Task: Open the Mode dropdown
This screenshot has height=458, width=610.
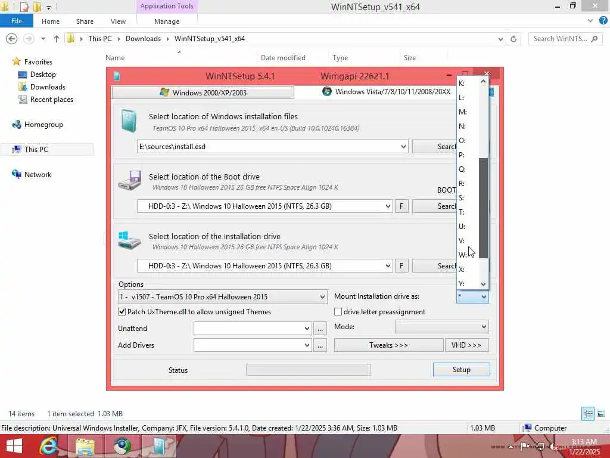Action: [484, 327]
